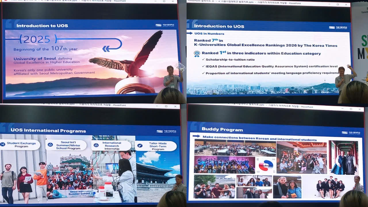Screen dimensions: 368x207
Task: Click checkmark beside Proportion of international students
Action: tap(203, 73)
